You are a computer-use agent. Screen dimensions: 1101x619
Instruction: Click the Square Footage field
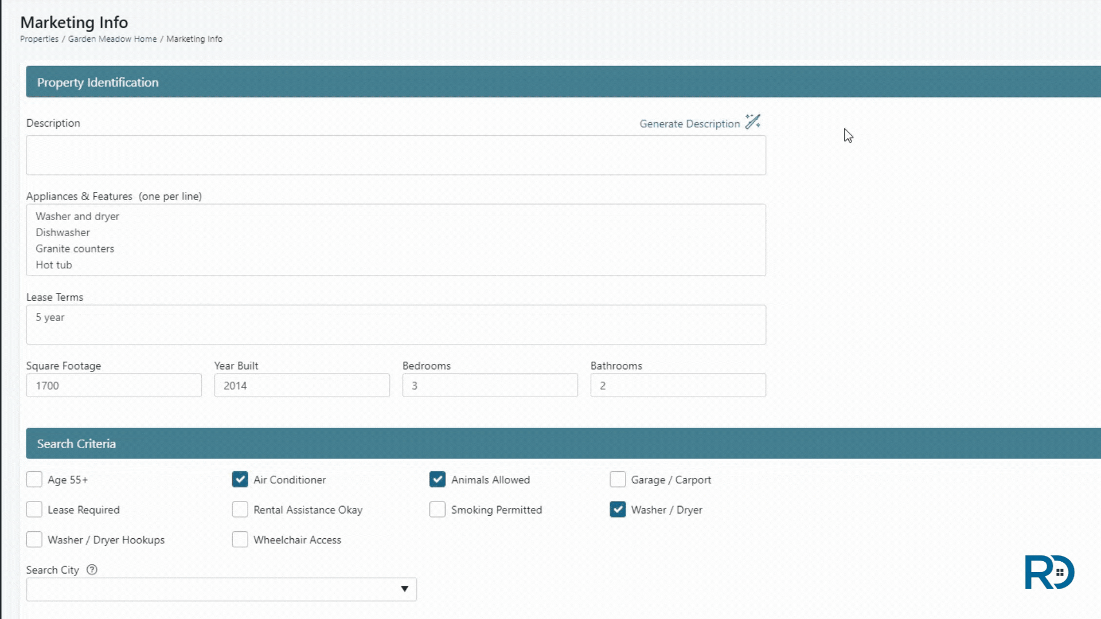[x=114, y=386]
